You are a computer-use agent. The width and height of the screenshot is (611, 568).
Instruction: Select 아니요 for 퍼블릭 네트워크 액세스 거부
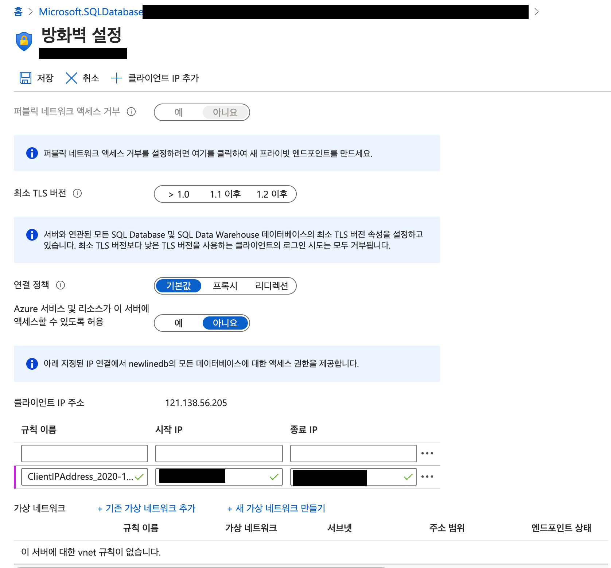click(225, 112)
